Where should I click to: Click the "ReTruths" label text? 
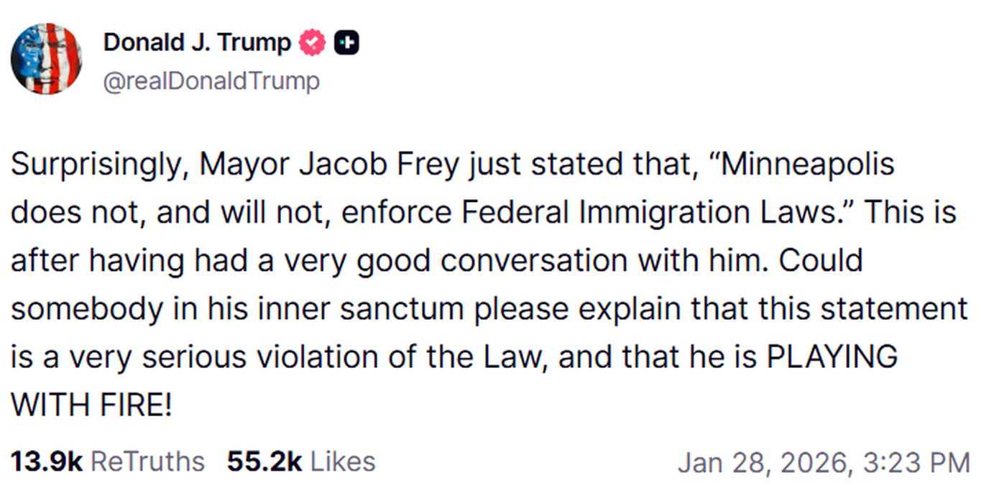[148, 461]
